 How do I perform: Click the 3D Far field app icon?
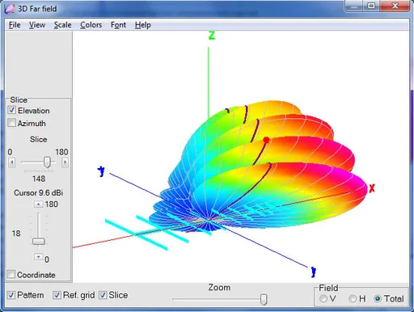tap(10, 9)
